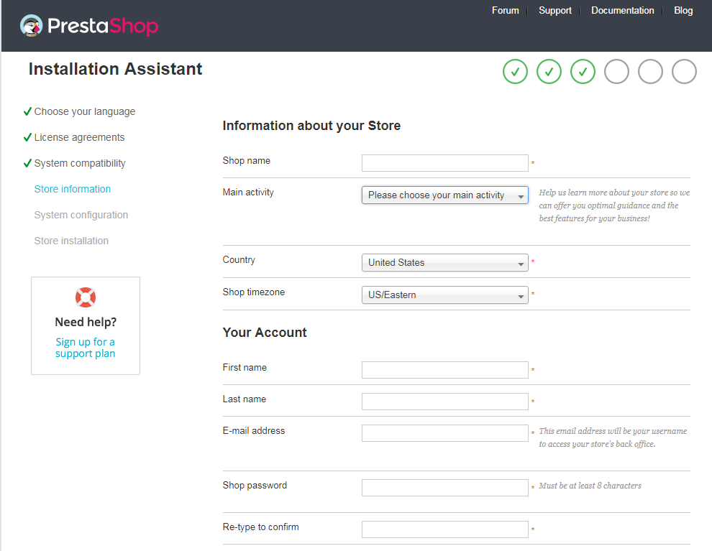Click the Shop password field

pyautogui.click(x=444, y=488)
